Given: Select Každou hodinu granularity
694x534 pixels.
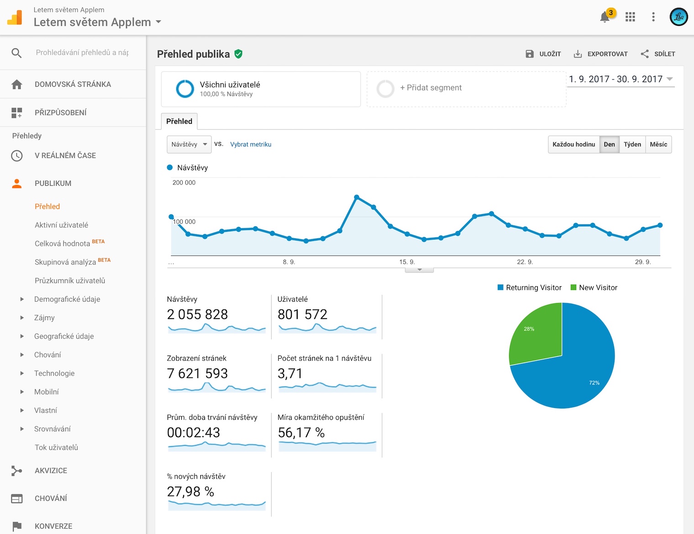Looking at the screenshot, I should point(573,145).
